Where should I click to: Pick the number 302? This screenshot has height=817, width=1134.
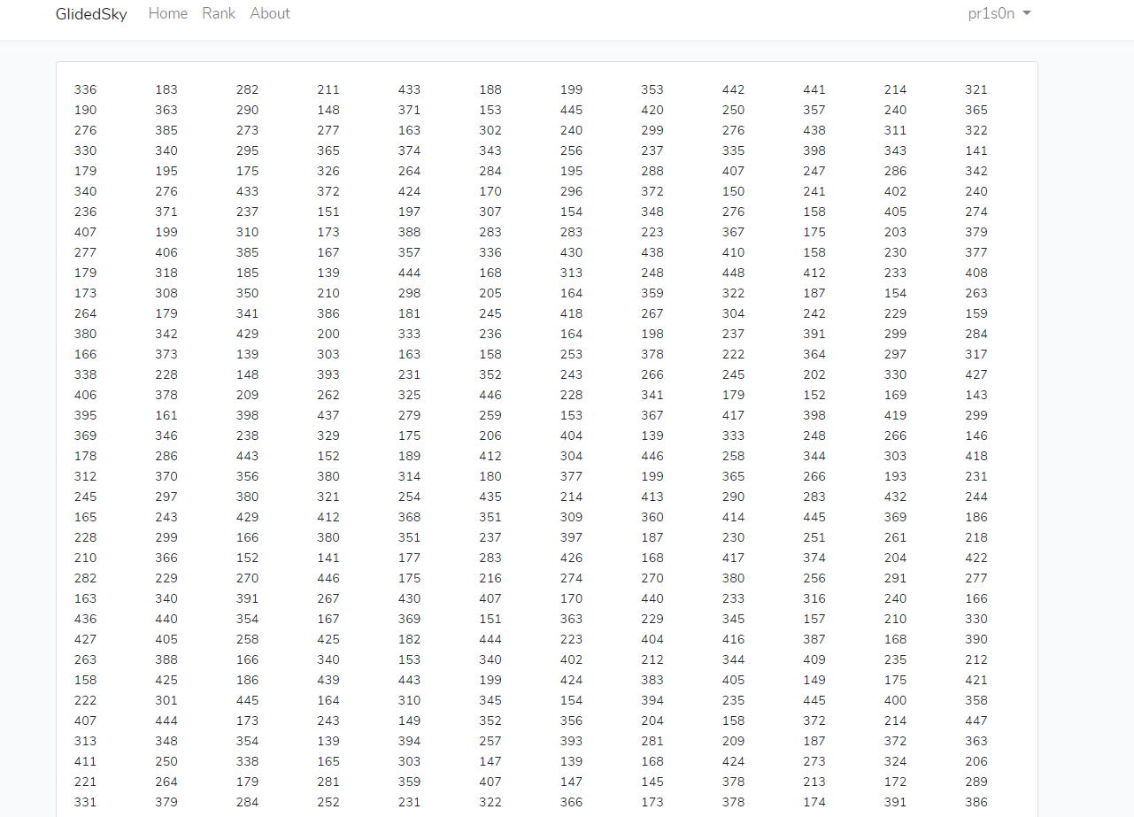click(490, 130)
